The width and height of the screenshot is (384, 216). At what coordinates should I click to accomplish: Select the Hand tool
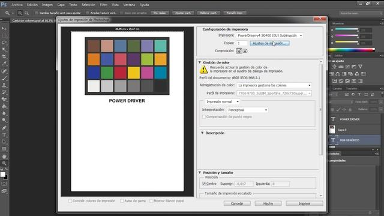tap(4, 156)
